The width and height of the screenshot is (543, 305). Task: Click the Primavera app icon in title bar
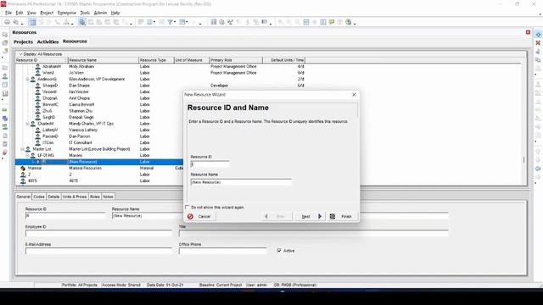pos(3,3)
